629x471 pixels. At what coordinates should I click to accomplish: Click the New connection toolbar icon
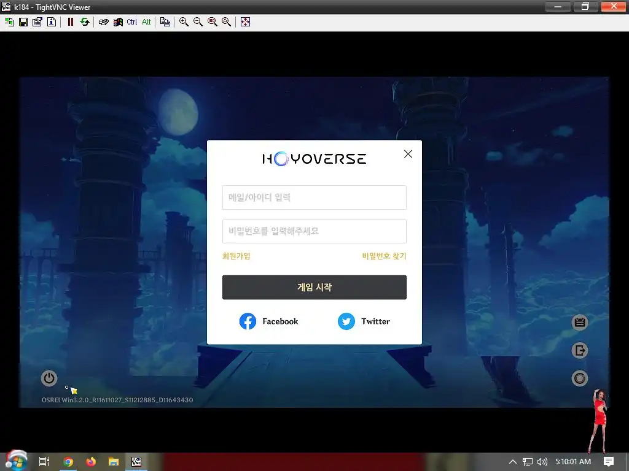(9, 22)
